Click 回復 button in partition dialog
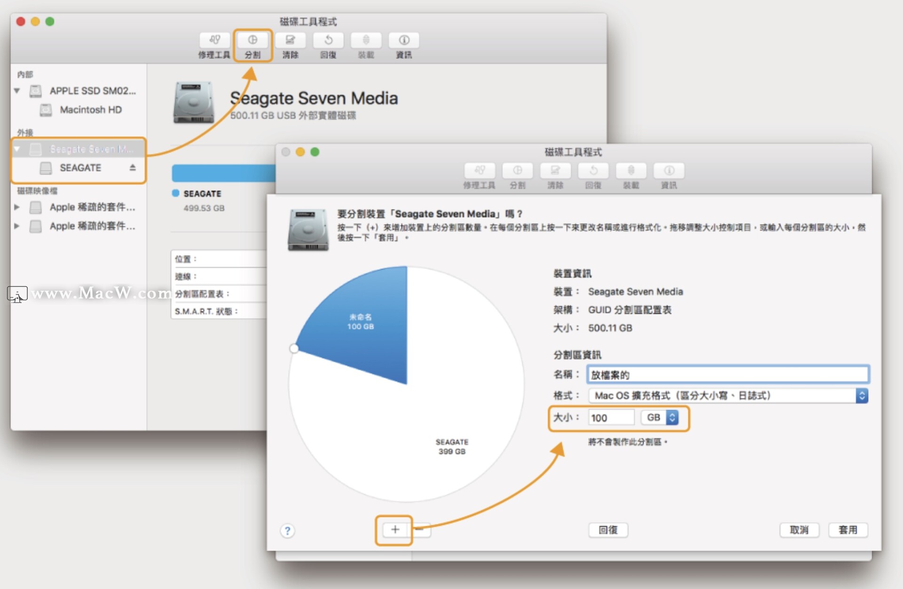Viewport: 903px width, 589px height. (x=608, y=530)
